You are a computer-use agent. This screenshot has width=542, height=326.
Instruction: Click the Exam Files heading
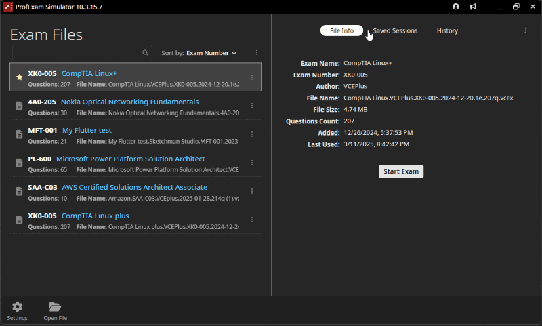tap(46, 35)
